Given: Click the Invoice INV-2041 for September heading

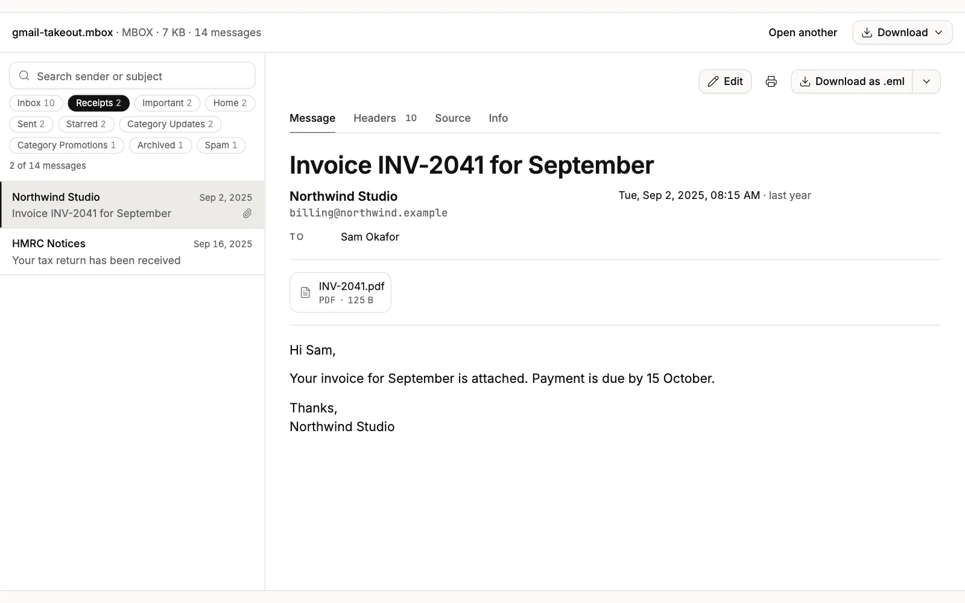Looking at the screenshot, I should [472, 165].
